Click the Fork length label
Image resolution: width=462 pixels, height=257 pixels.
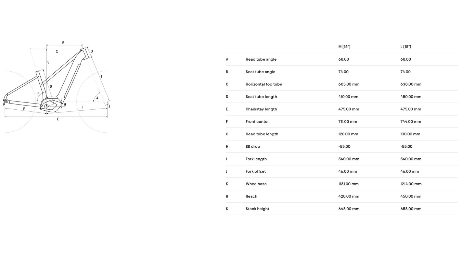[256, 159]
